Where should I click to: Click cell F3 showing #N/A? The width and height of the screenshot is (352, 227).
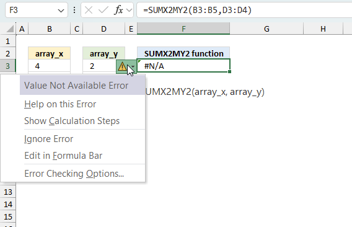tap(183, 66)
